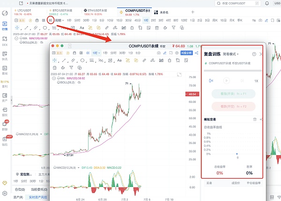
Task: Open 1时 interval dropdown in popup window
Action: [x=96, y=53]
